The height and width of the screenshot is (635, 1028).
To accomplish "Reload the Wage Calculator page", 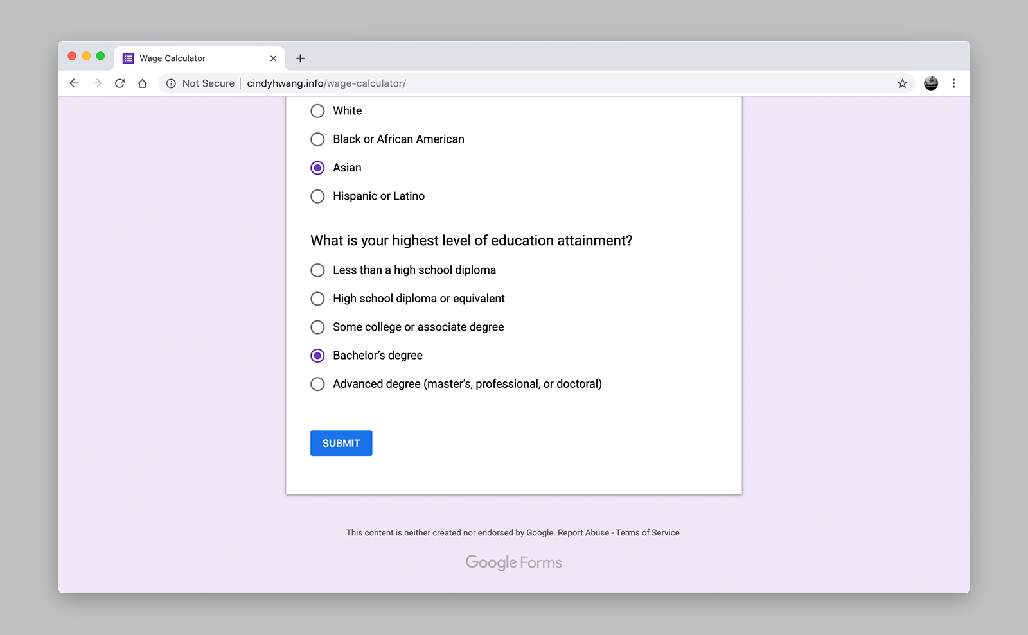I will point(120,83).
